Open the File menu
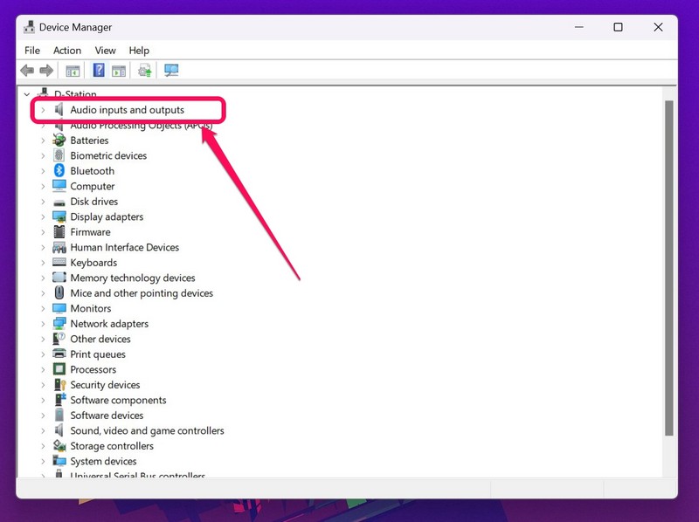Image resolution: width=699 pixels, height=522 pixels. point(32,51)
